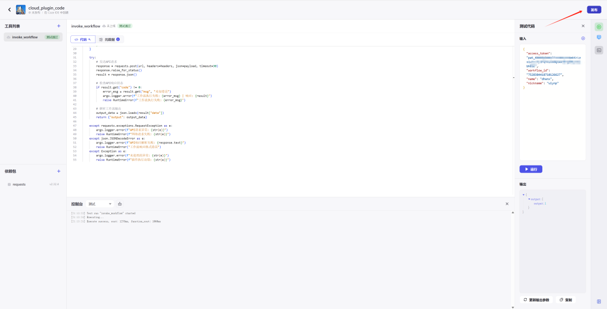Select invoke_workflow in the tool list
Image resolution: width=607 pixels, height=309 pixels.
(33, 37)
